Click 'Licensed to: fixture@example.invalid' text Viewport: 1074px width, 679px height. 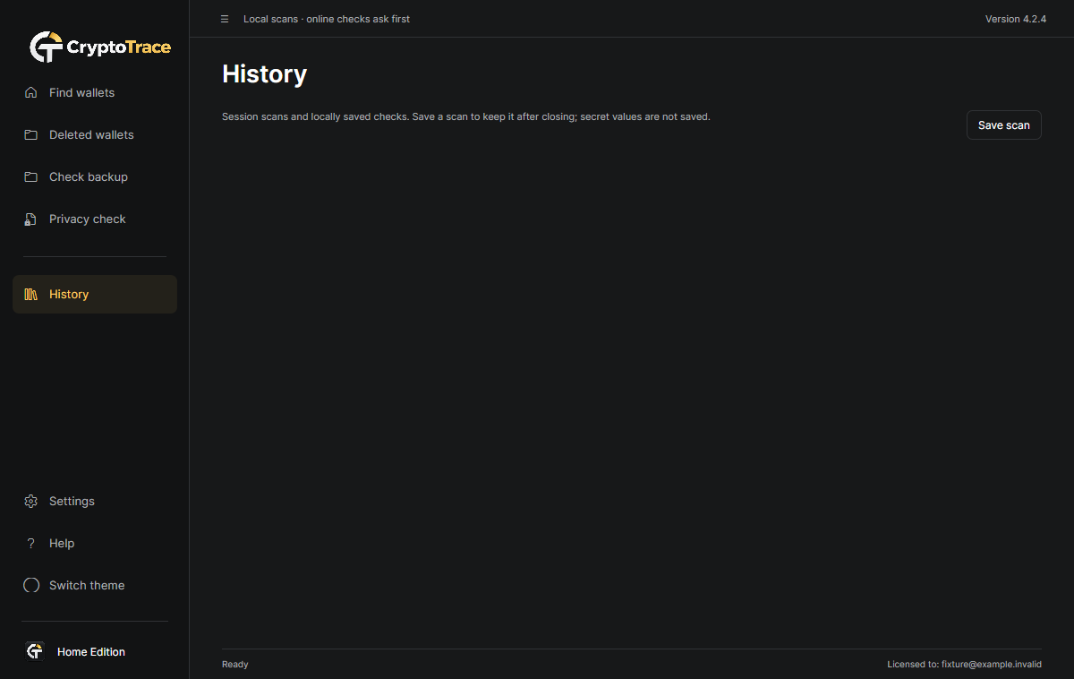964,665
